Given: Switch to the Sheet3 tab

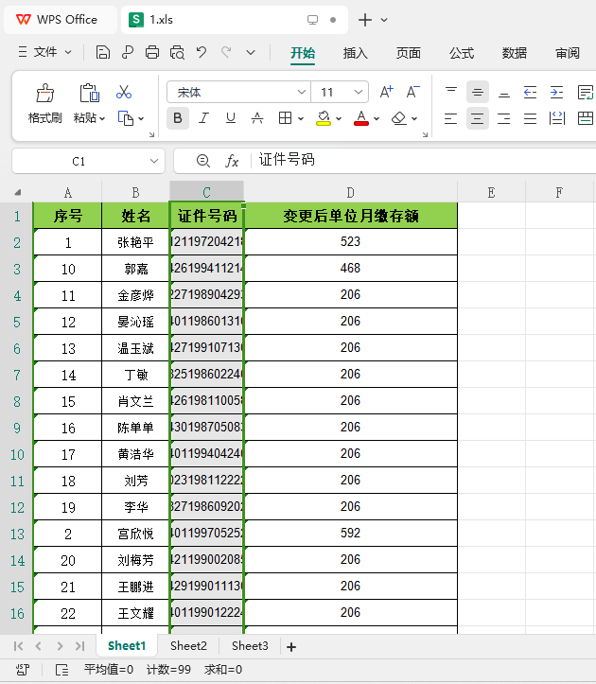Looking at the screenshot, I should [250, 645].
